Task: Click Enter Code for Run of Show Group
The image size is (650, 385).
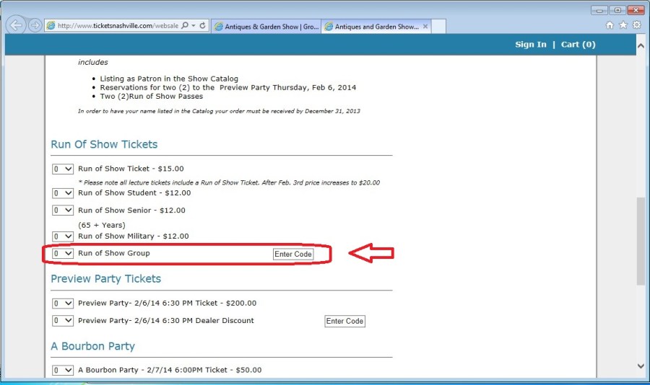Action: tap(293, 255)
